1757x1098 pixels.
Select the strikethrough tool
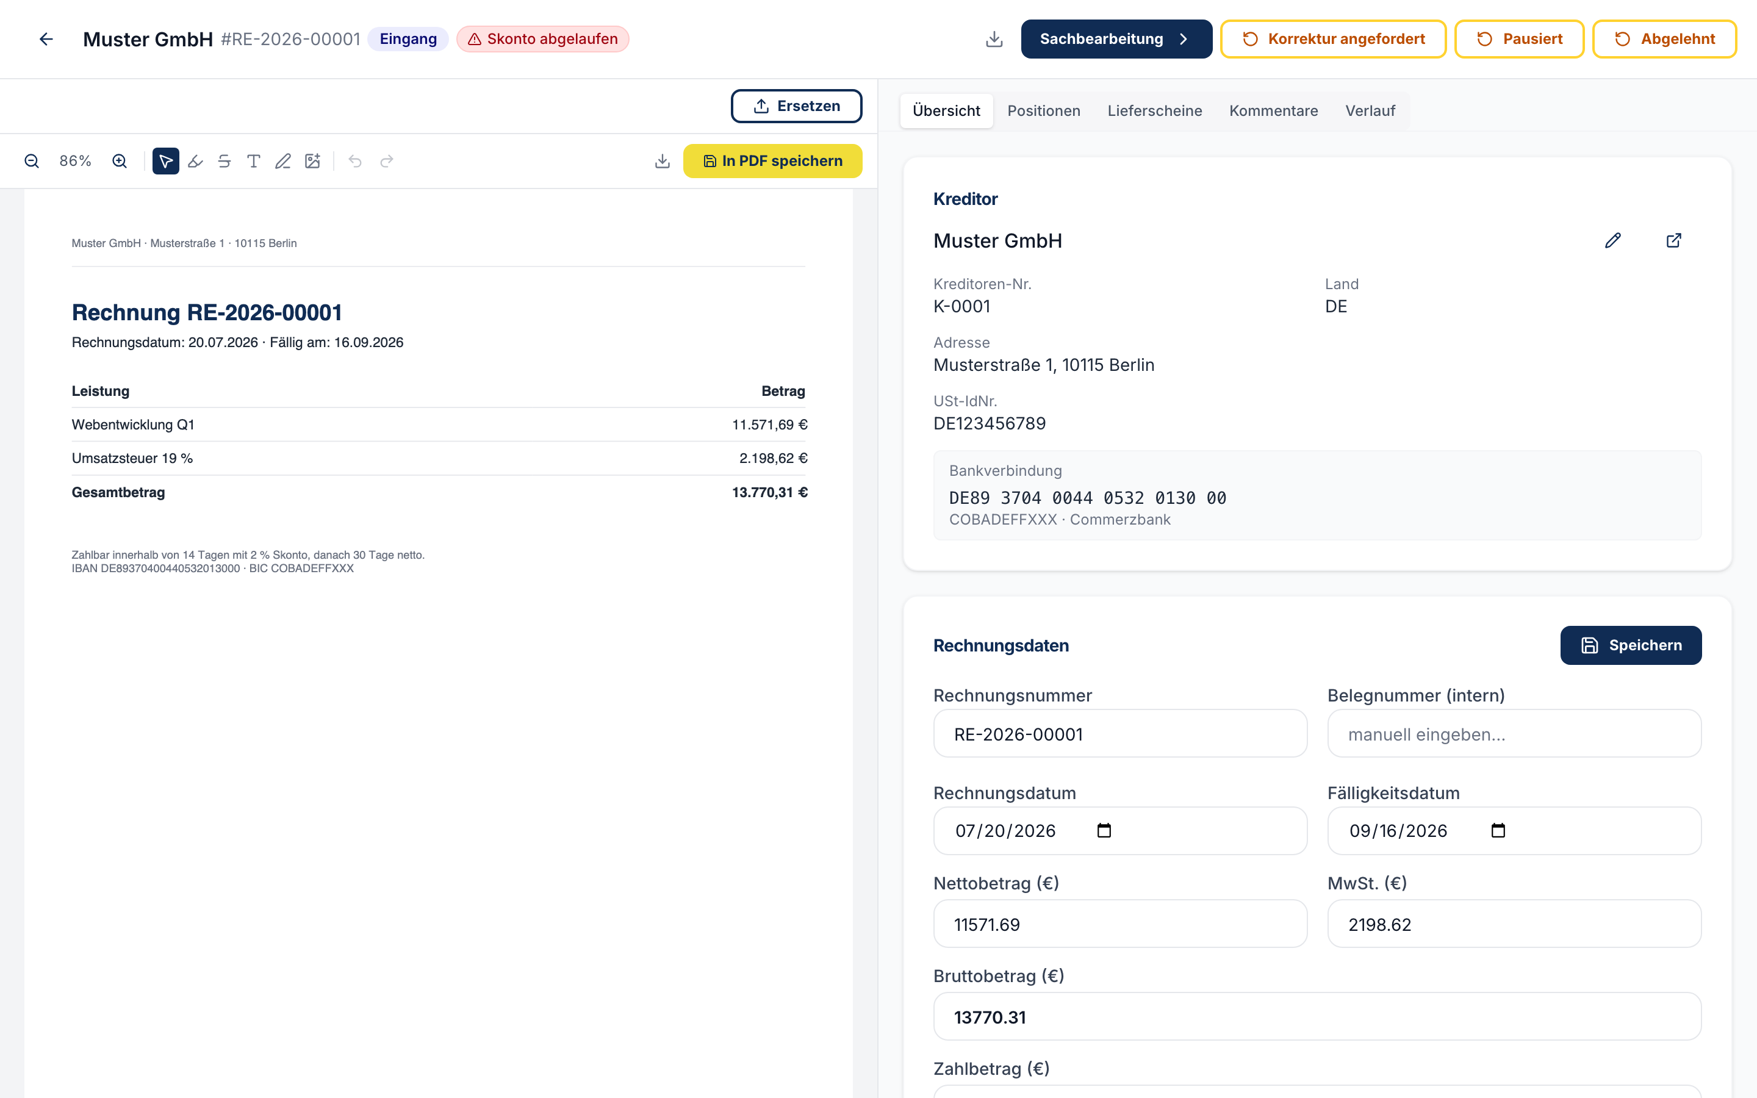(225, 161)
